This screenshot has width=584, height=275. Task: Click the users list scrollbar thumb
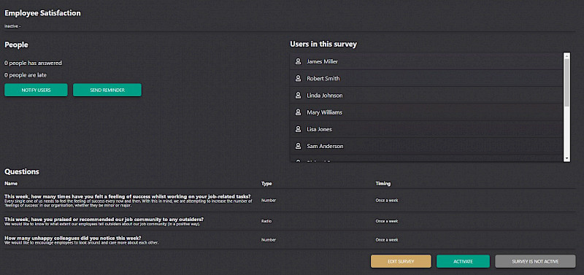[x=567, y=82]
